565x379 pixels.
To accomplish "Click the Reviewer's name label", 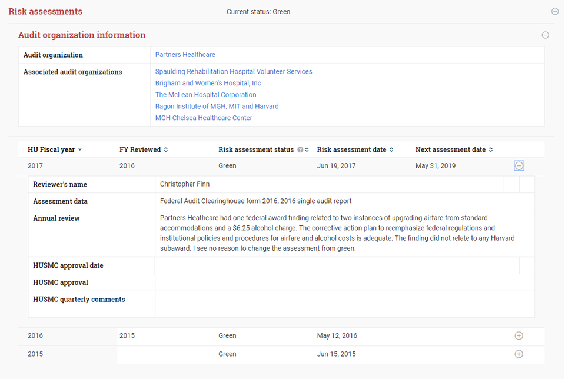I will (60, 184).
